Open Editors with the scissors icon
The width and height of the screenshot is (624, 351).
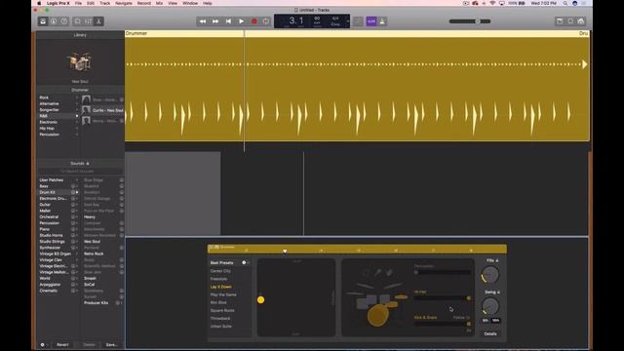point(98,21)
